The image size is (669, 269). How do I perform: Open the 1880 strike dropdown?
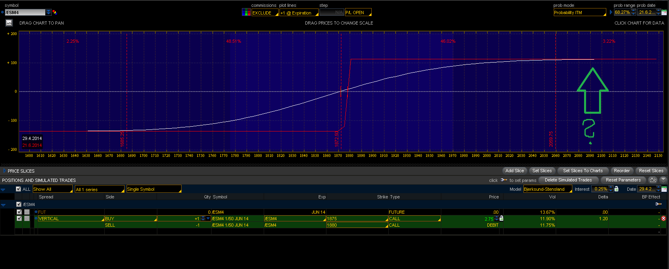(357, 225)
